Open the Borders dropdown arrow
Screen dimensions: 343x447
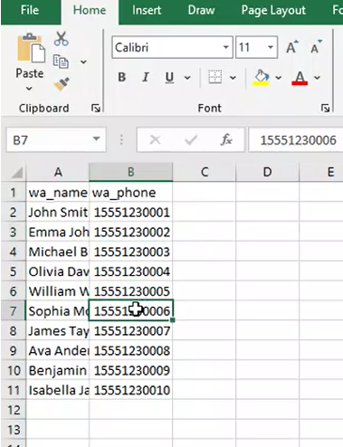point(233,78)
